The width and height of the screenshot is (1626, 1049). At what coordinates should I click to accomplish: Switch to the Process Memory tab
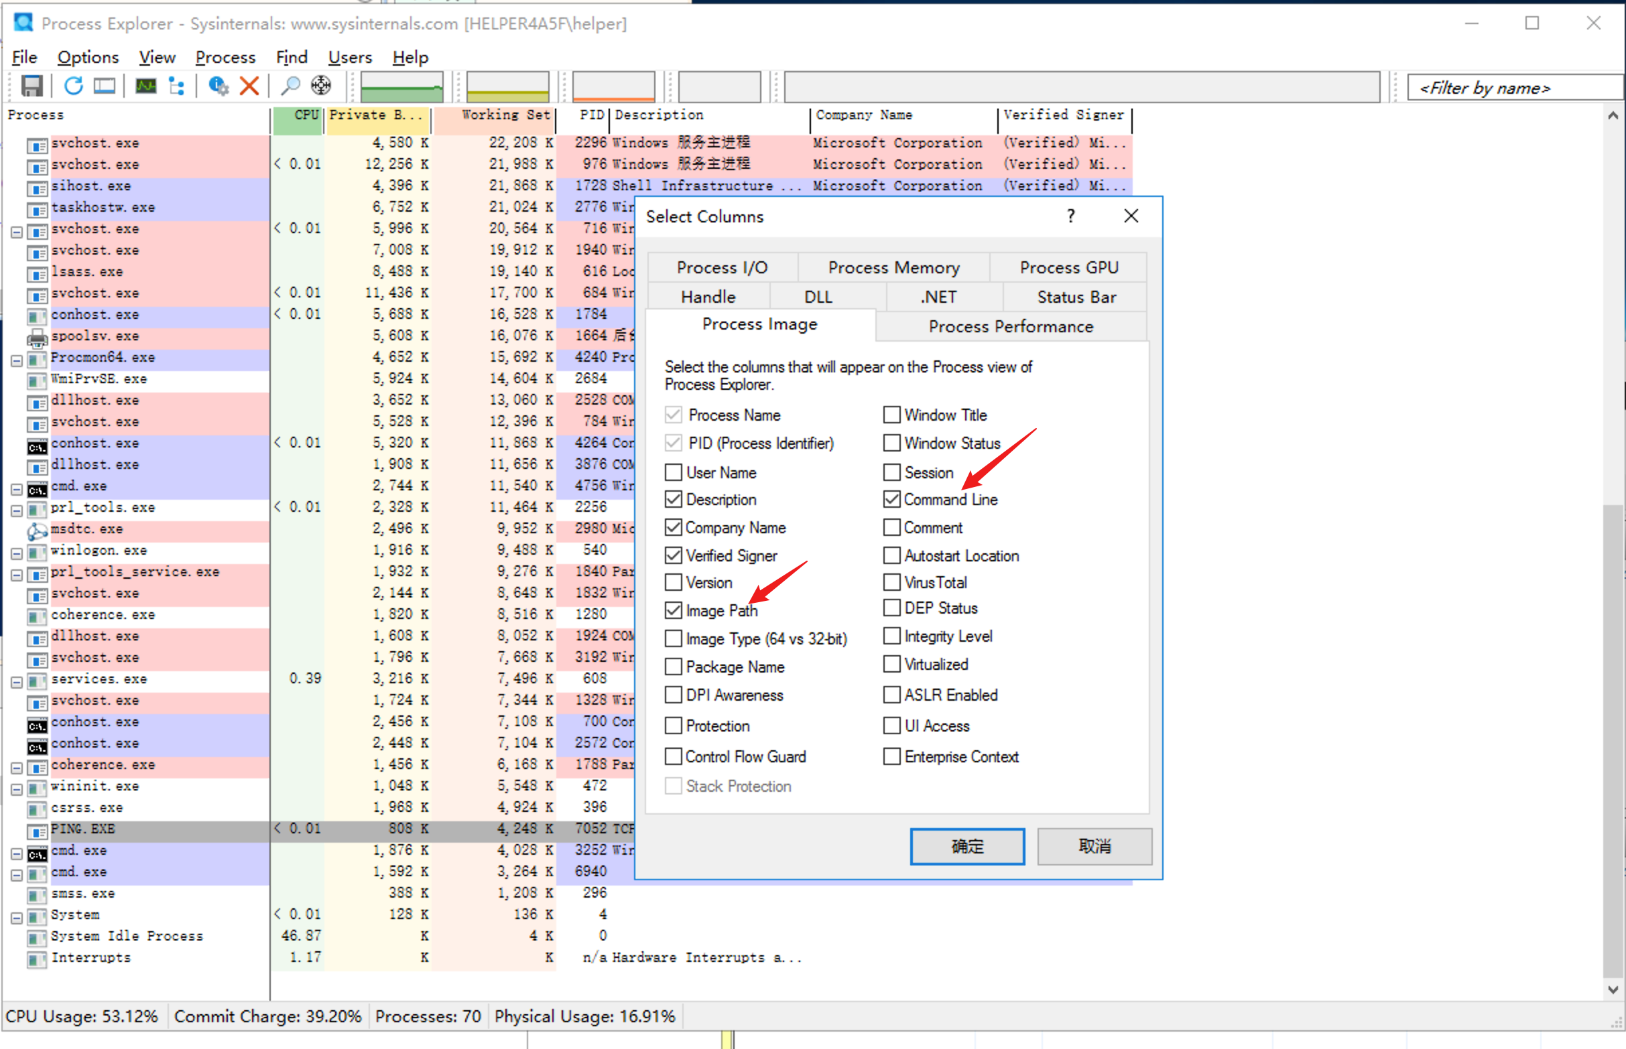893,268
